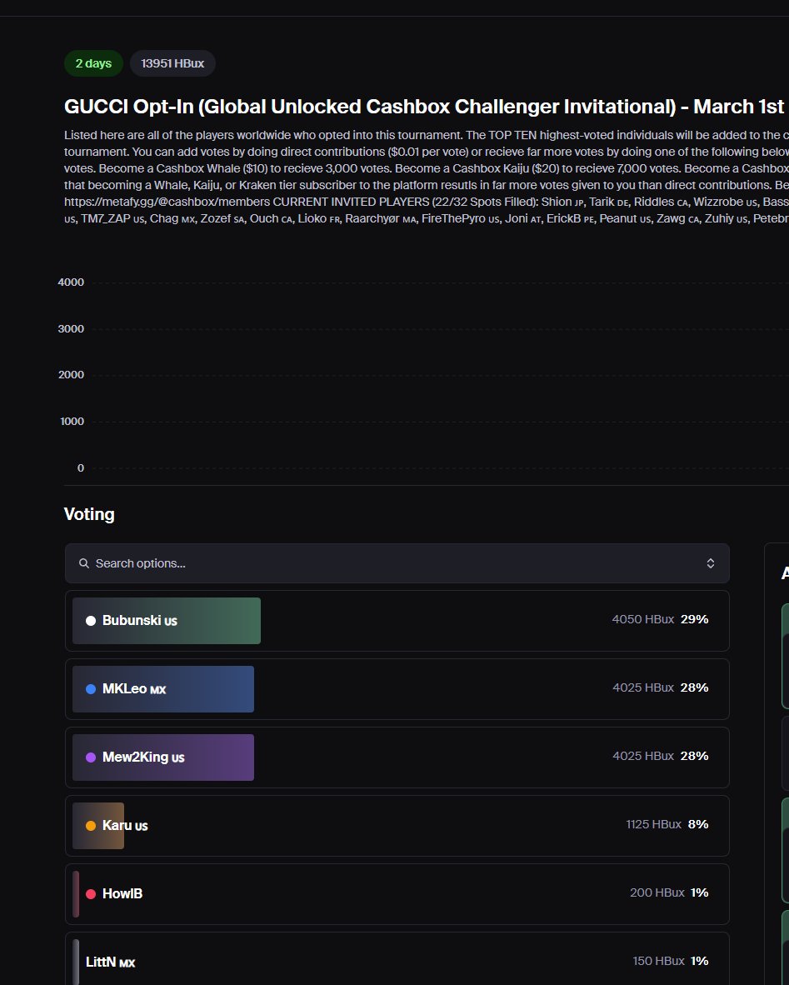Select the LittN voting option
Image resolution: width=789 pixels, height=985 pixels.
coord(397,960)
